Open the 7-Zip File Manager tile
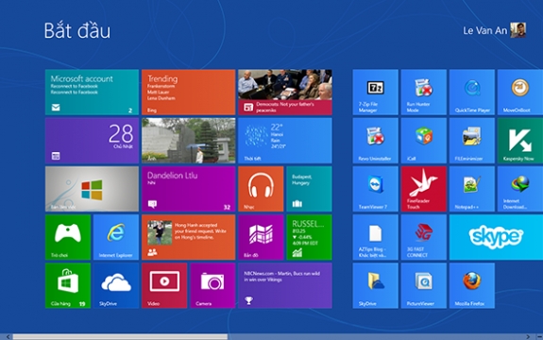 click(376, 93)
